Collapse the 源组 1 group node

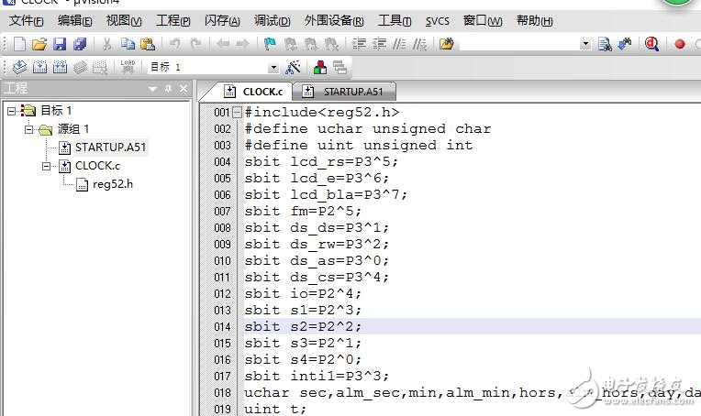[x=29, y=129]
